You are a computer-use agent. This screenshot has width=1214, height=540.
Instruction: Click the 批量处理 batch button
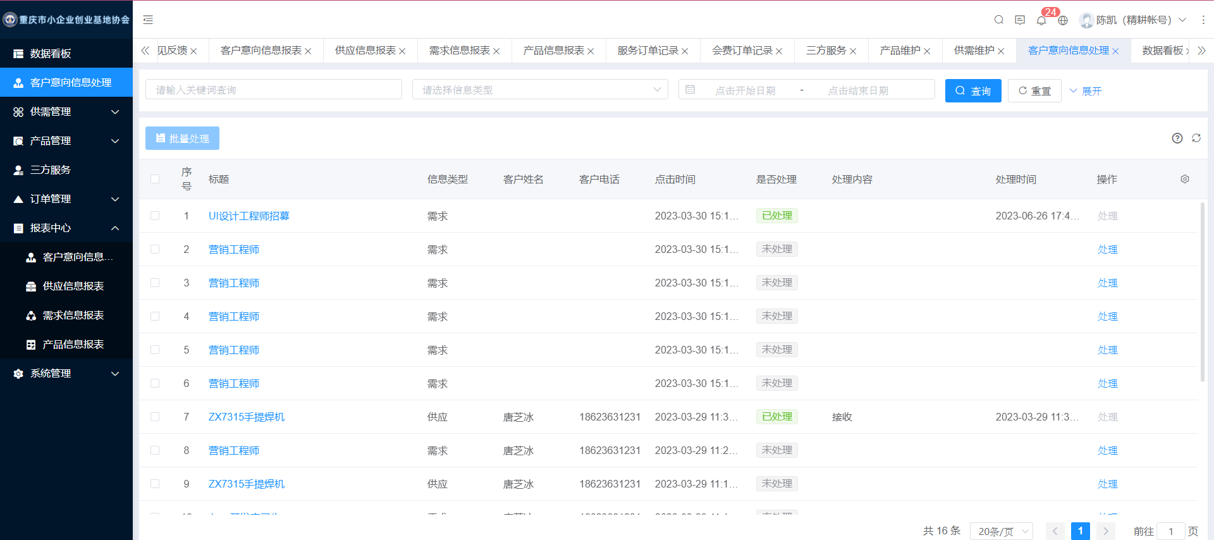[x=182, y=138]
